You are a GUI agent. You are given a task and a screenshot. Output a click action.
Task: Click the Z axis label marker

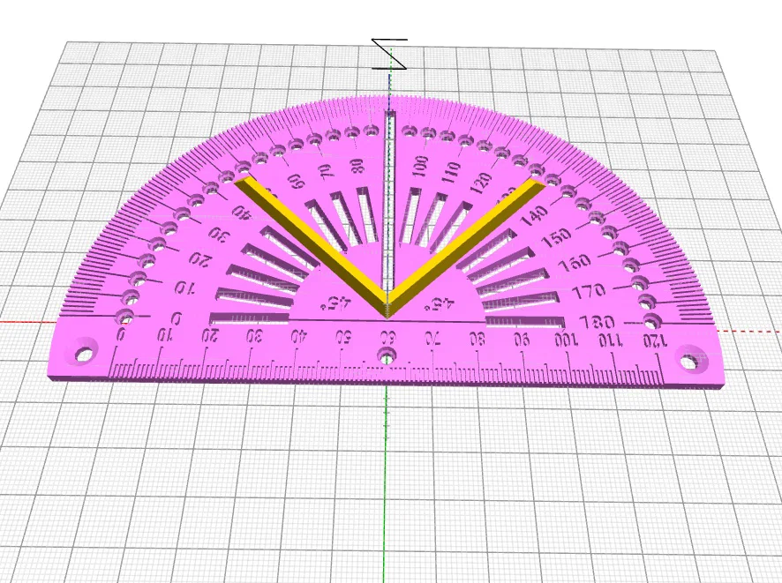[x=389, y=54]
